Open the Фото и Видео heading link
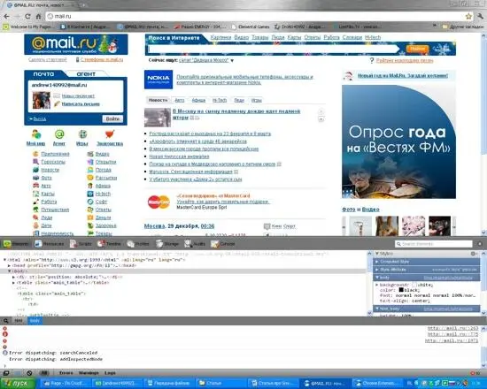 click(x=360, y=210)
